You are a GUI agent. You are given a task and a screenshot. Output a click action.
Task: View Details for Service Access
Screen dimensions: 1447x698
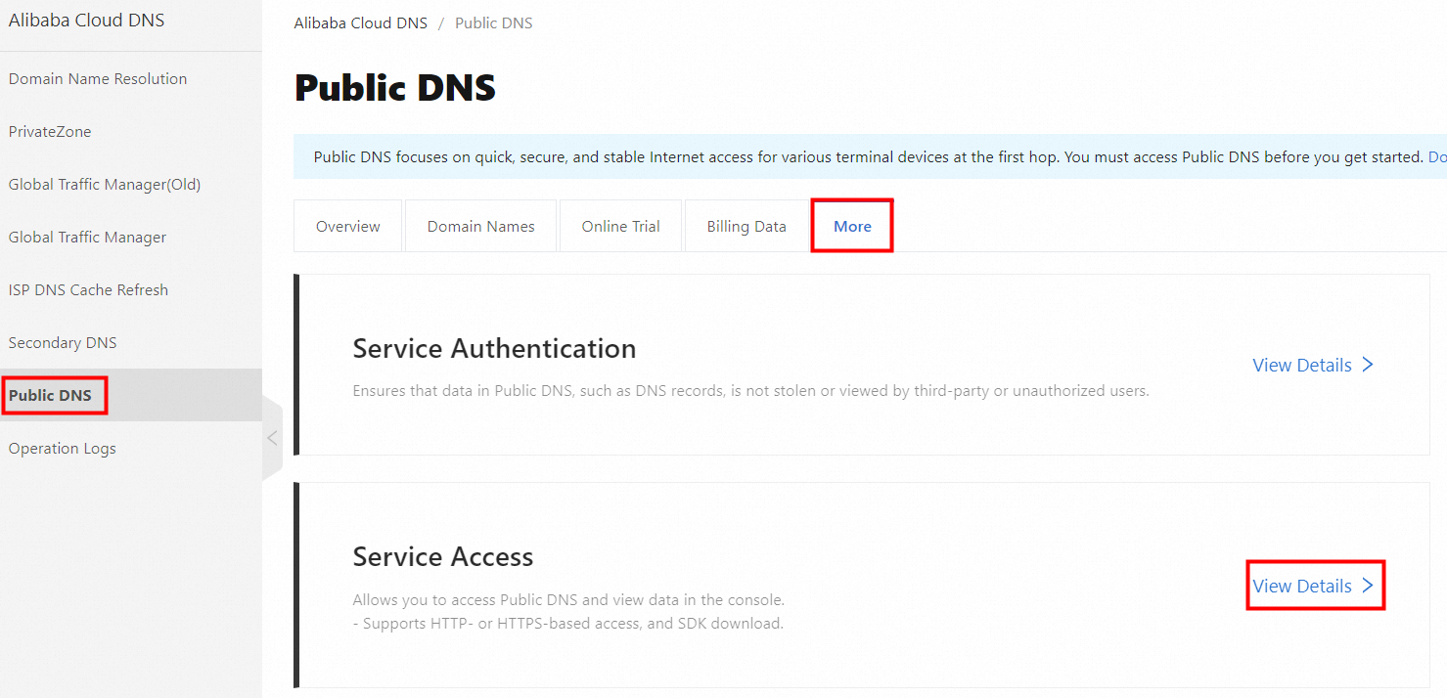tap(1313, 585)
